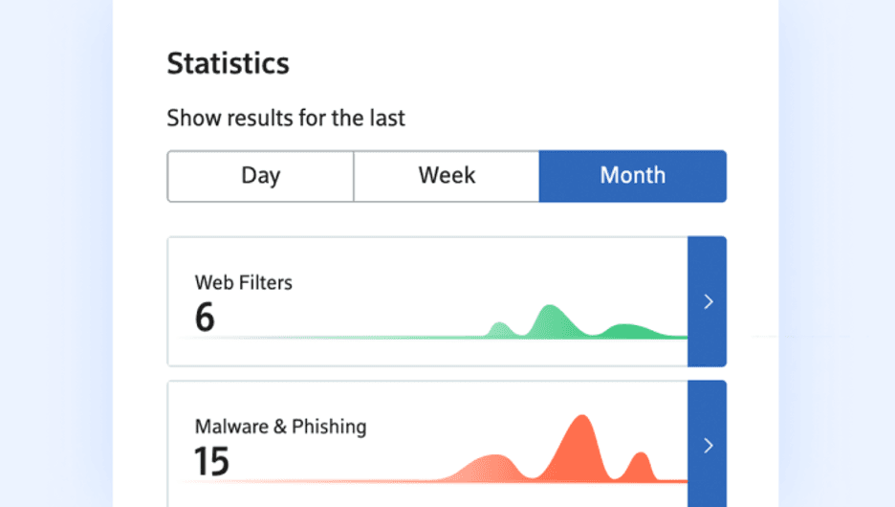
Task: Click the rightmost small red spike in Malware chart
Action: pos(637,468)
